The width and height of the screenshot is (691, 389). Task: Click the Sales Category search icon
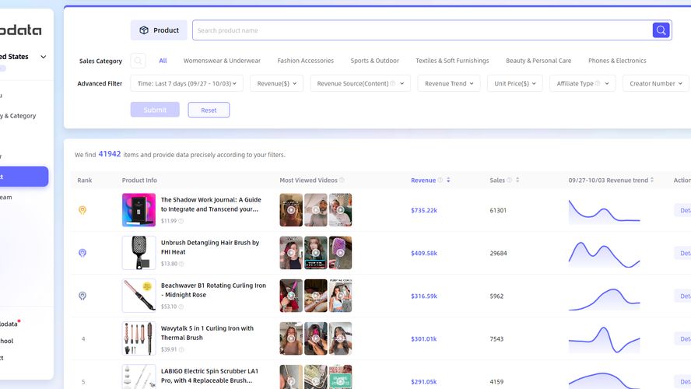point(138,61)
